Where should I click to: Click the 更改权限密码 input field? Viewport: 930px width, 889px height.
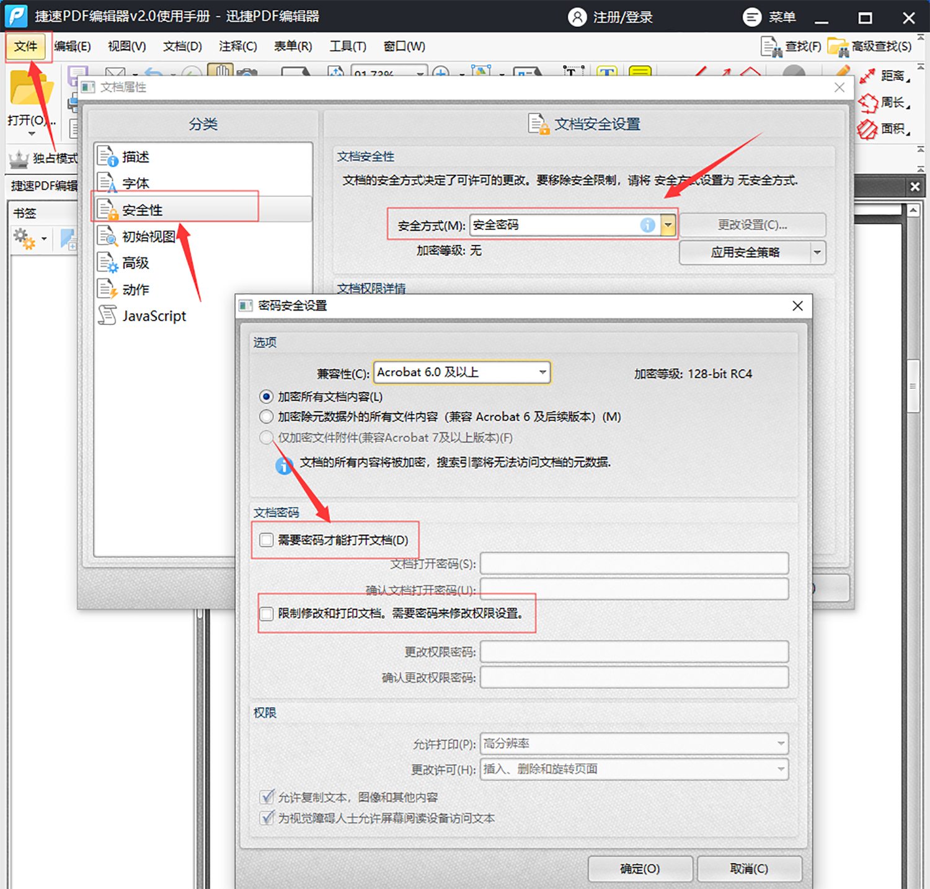634,652
